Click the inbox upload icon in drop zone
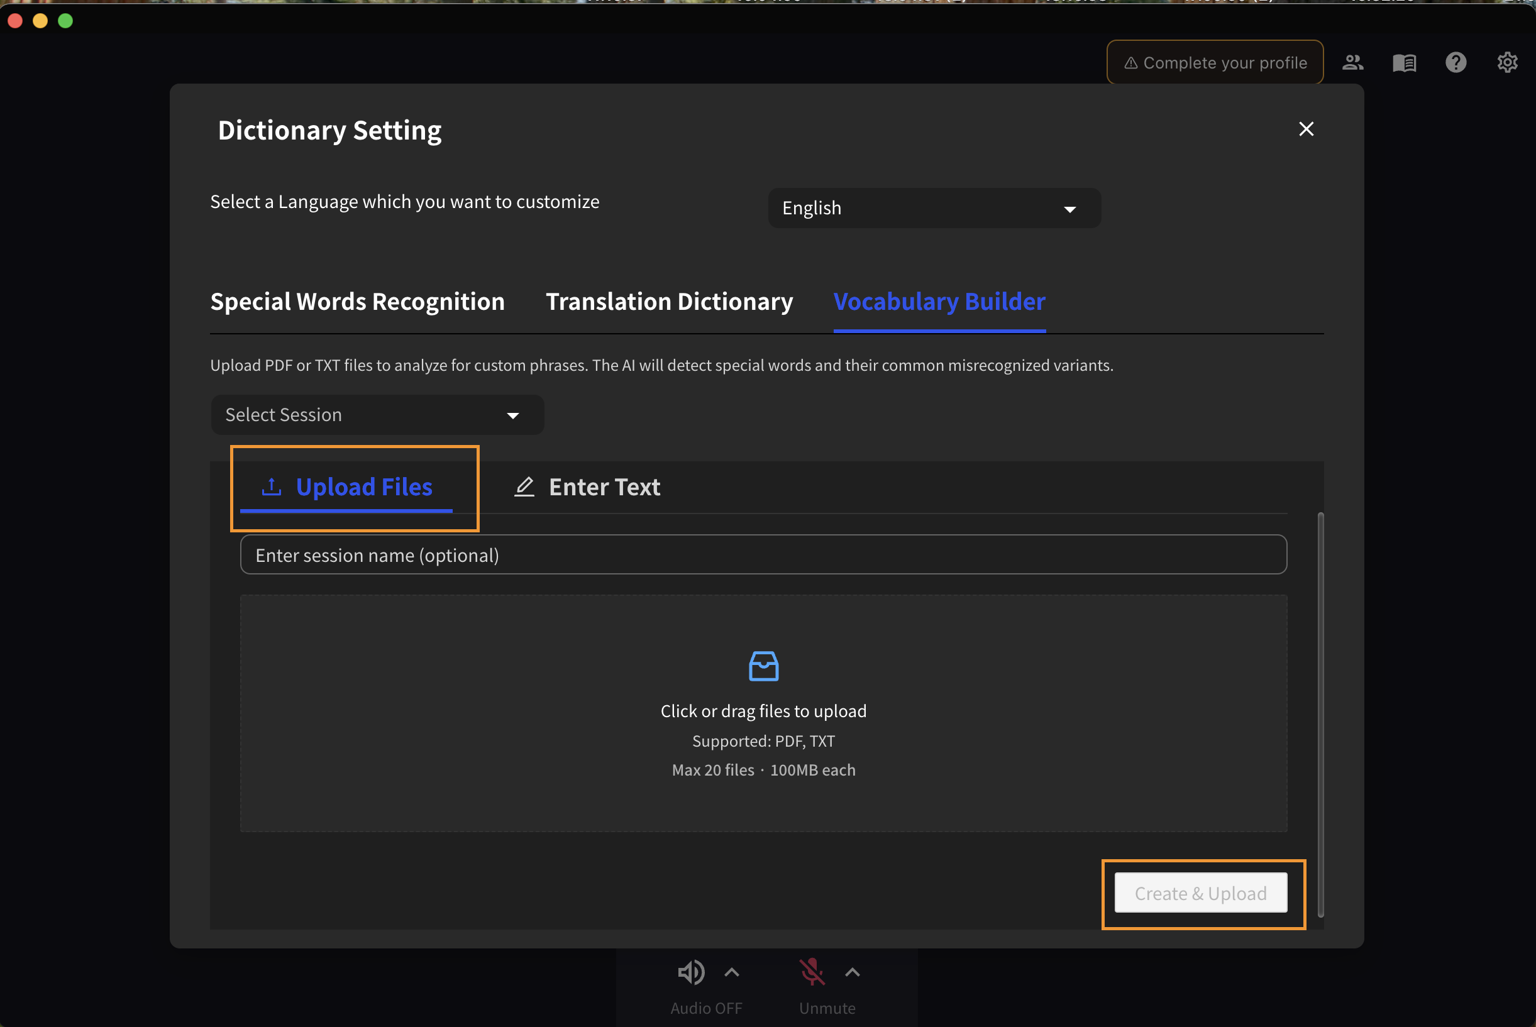 tap(763, 666)
